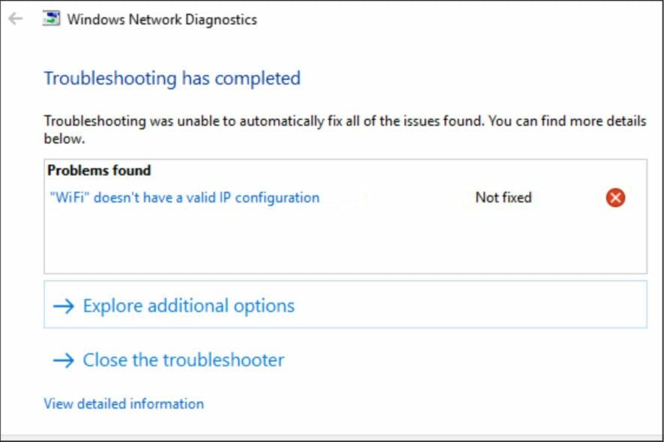Viewport: 664px width, 442px height.
Task: Open View detailed information
Action: (124, 404)
